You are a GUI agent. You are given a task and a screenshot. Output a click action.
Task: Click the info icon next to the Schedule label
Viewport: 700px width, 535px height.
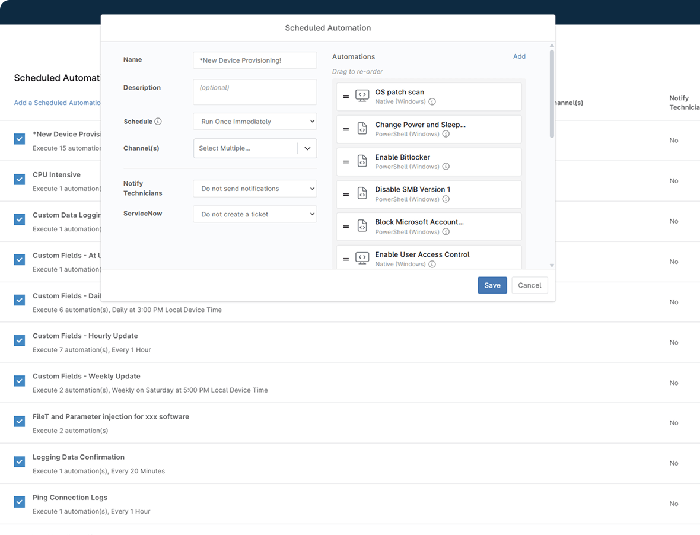click(x=159, y=121)
